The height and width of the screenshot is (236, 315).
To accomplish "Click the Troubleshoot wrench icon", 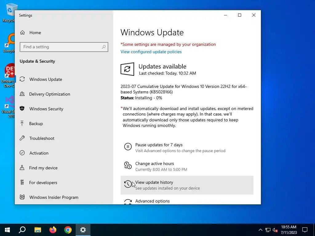I will tap(22, 138).
